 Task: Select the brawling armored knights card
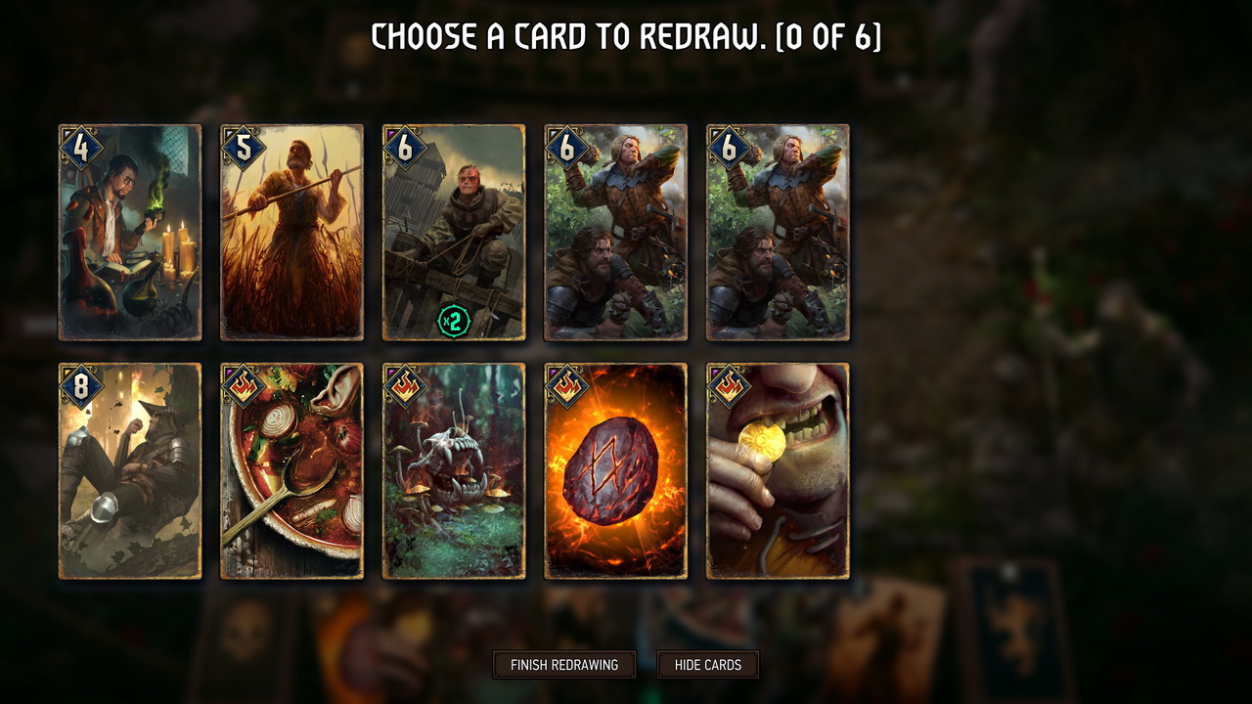point(130,471)
